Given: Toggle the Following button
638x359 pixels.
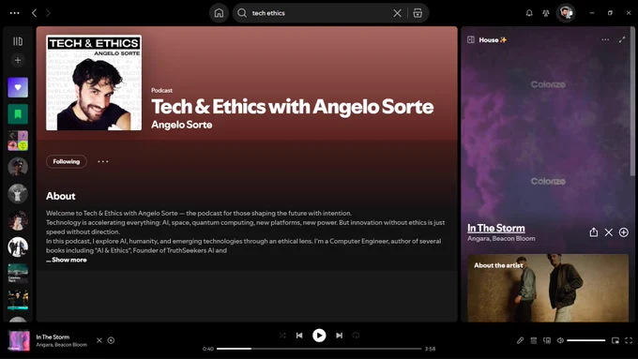Looking at the screenshot, I should pyautogui.click(x=67, y=161).
